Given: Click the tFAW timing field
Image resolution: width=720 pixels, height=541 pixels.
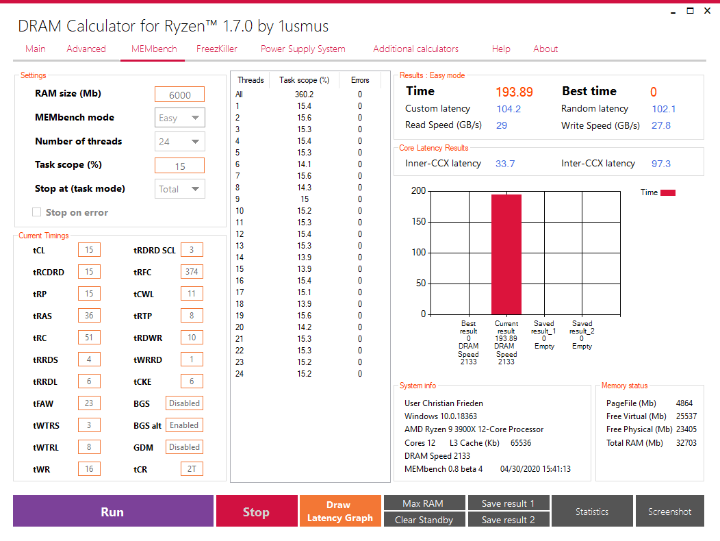Looking at the screenshot, I should coord(89,403).
